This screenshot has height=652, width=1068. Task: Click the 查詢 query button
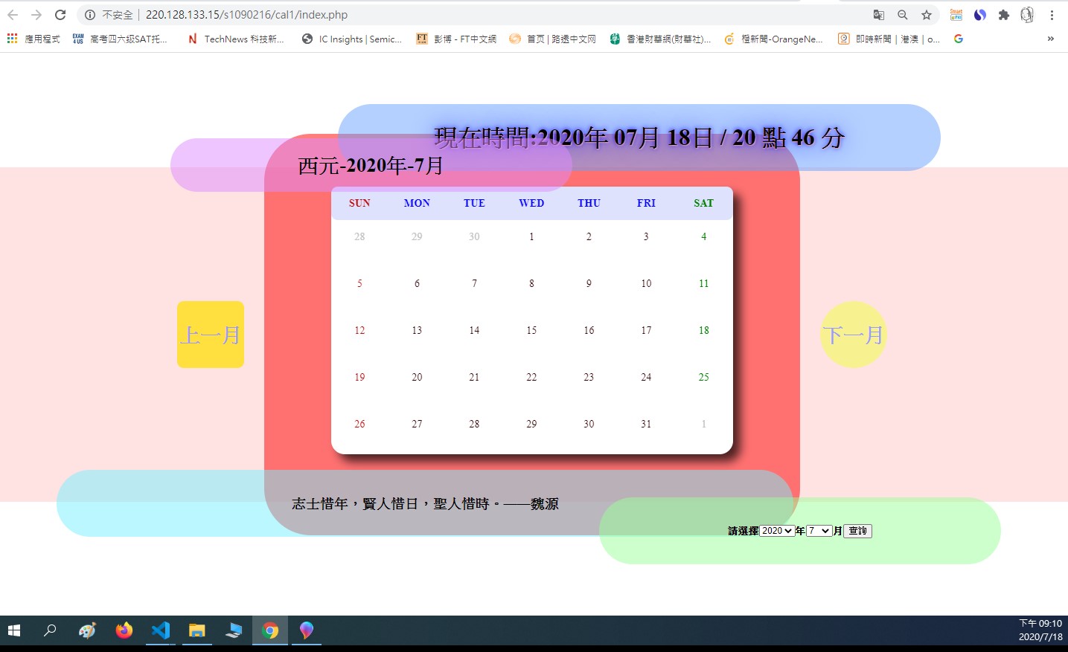(857, 531)
